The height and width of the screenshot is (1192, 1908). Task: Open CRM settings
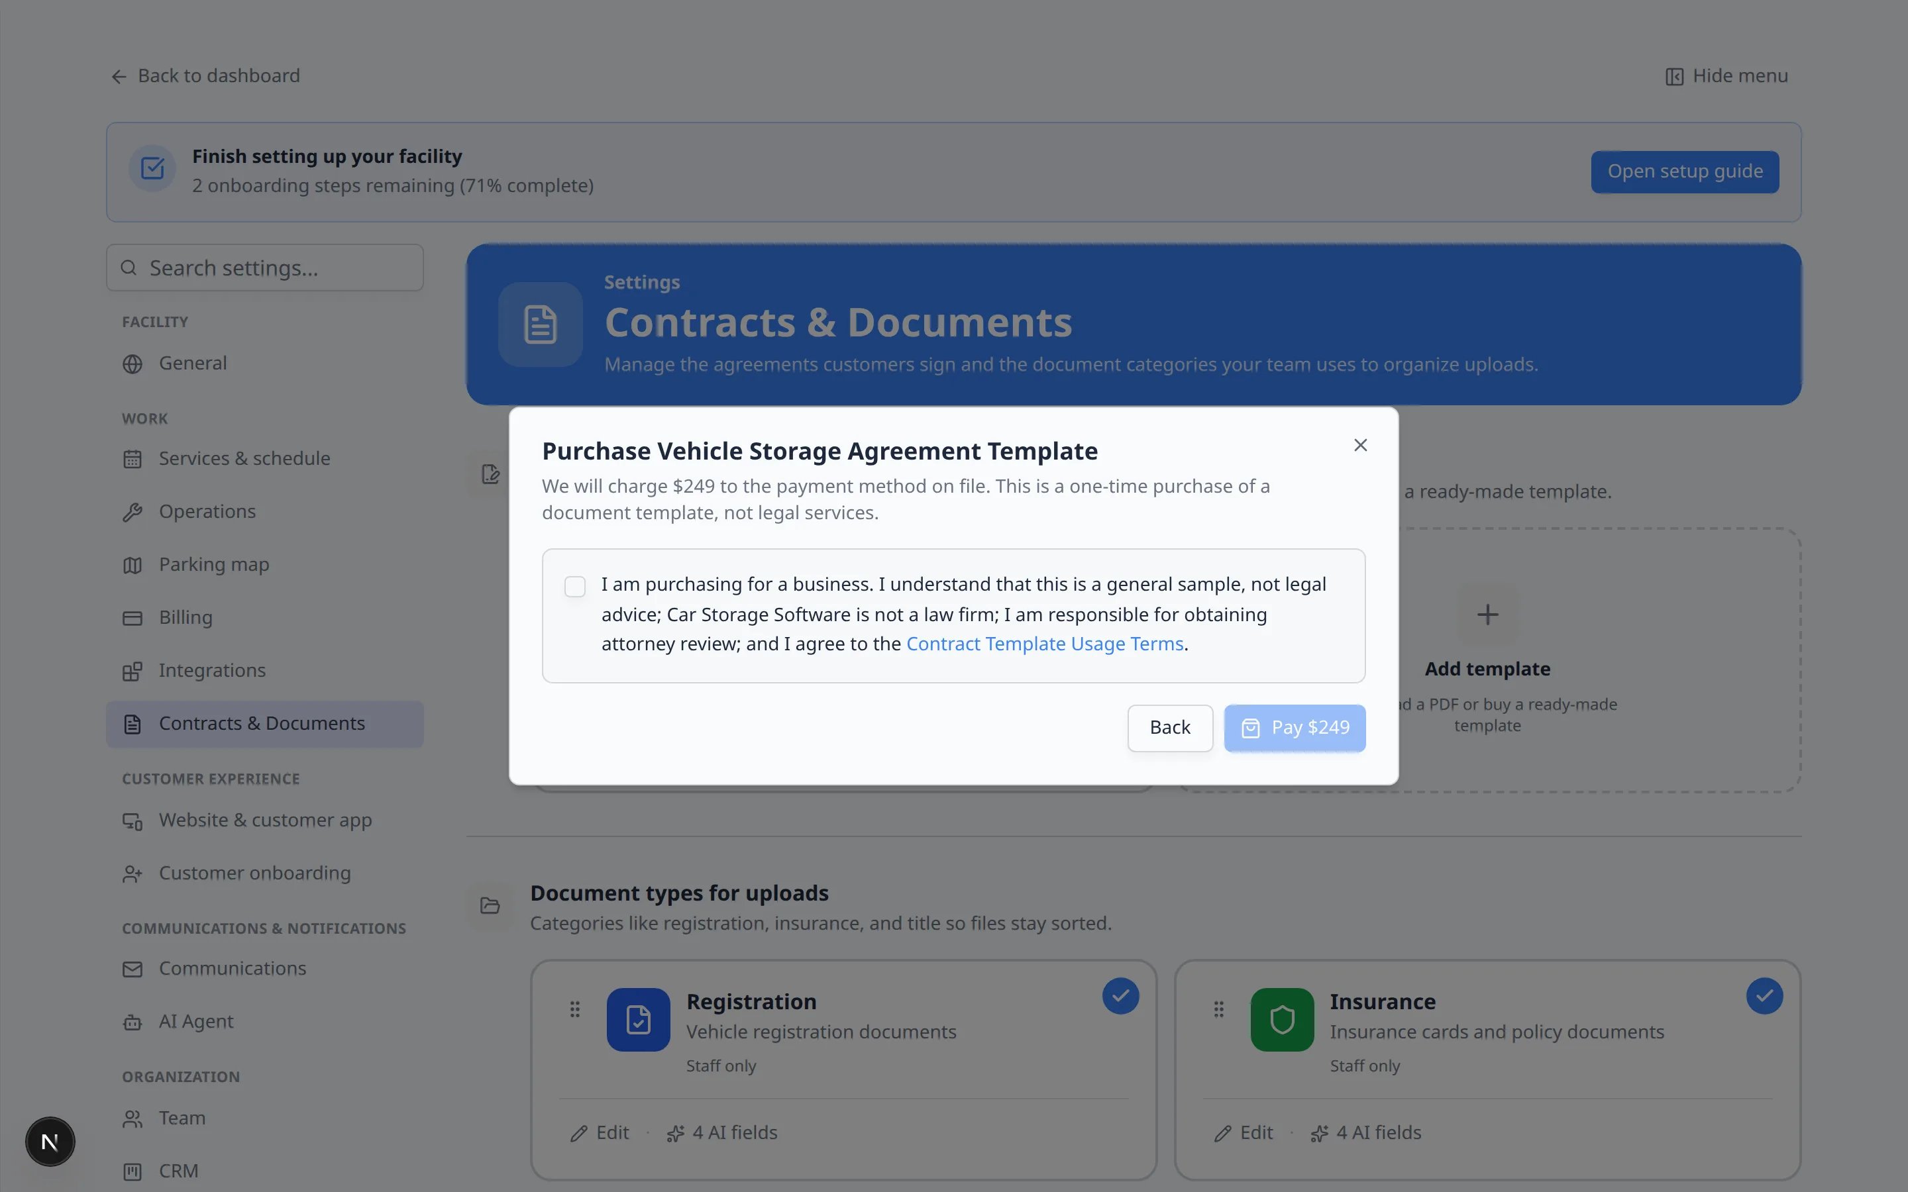pos(265,1171)
